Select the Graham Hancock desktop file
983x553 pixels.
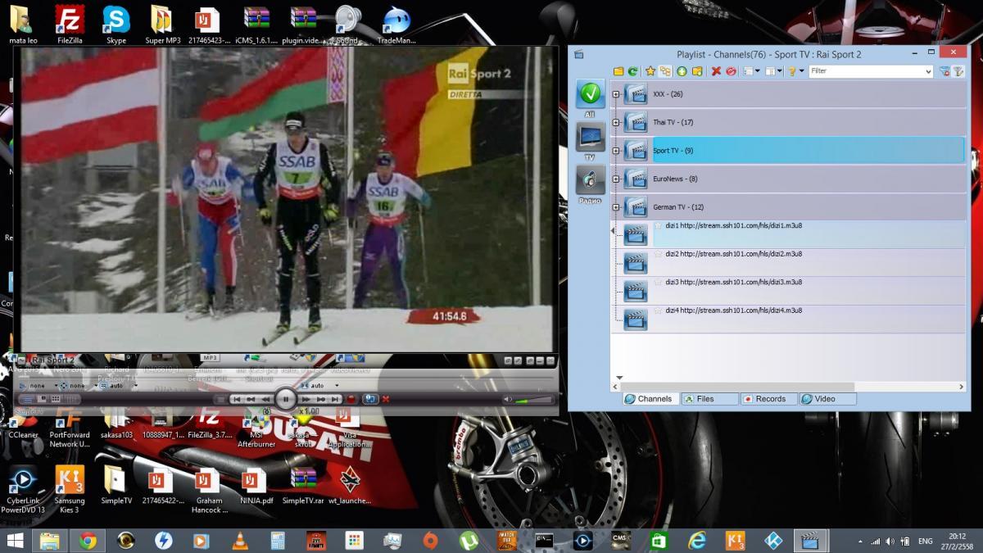pos(209,490)
